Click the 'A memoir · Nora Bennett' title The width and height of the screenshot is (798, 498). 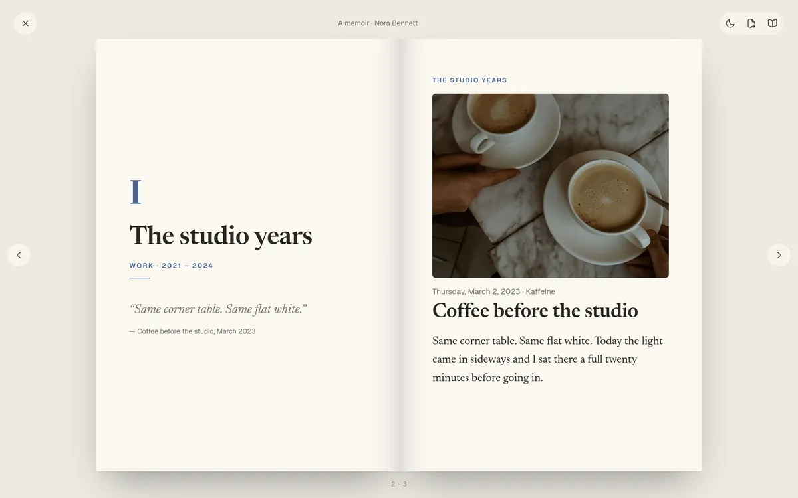click(x=378, y=23)
